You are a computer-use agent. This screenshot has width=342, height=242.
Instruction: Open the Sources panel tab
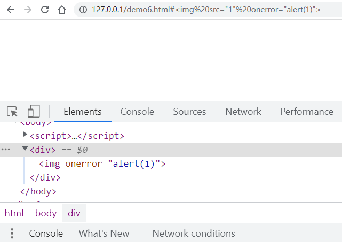pos(189,112)
